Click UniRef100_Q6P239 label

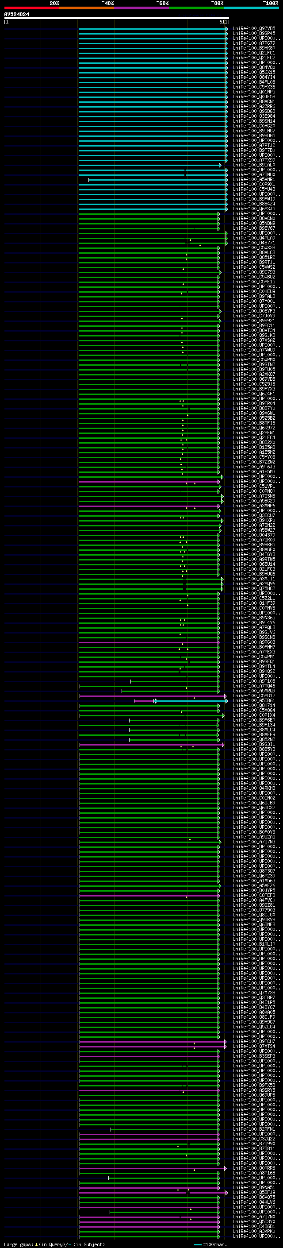click(254, 876)
